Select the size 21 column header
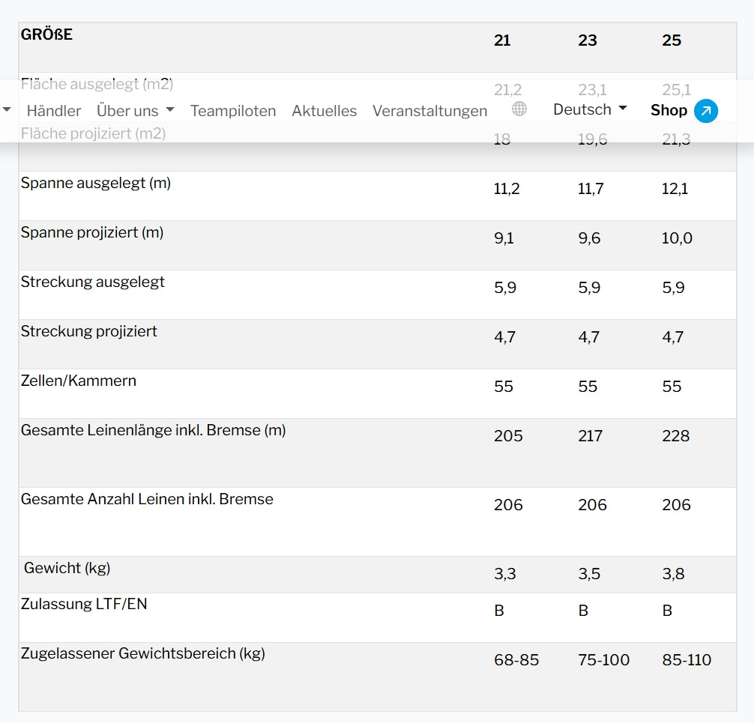This screenshot has width=754, height=723. (502, 40)
